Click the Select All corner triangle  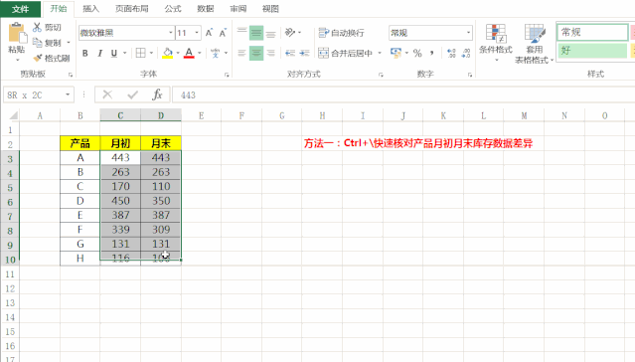[14, 116]
